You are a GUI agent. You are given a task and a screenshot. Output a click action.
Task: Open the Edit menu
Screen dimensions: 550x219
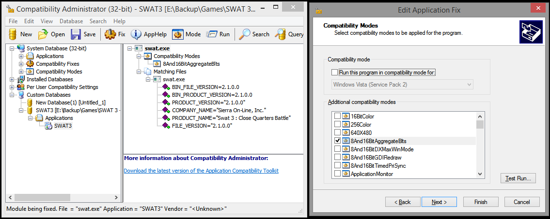click(29, 21)
